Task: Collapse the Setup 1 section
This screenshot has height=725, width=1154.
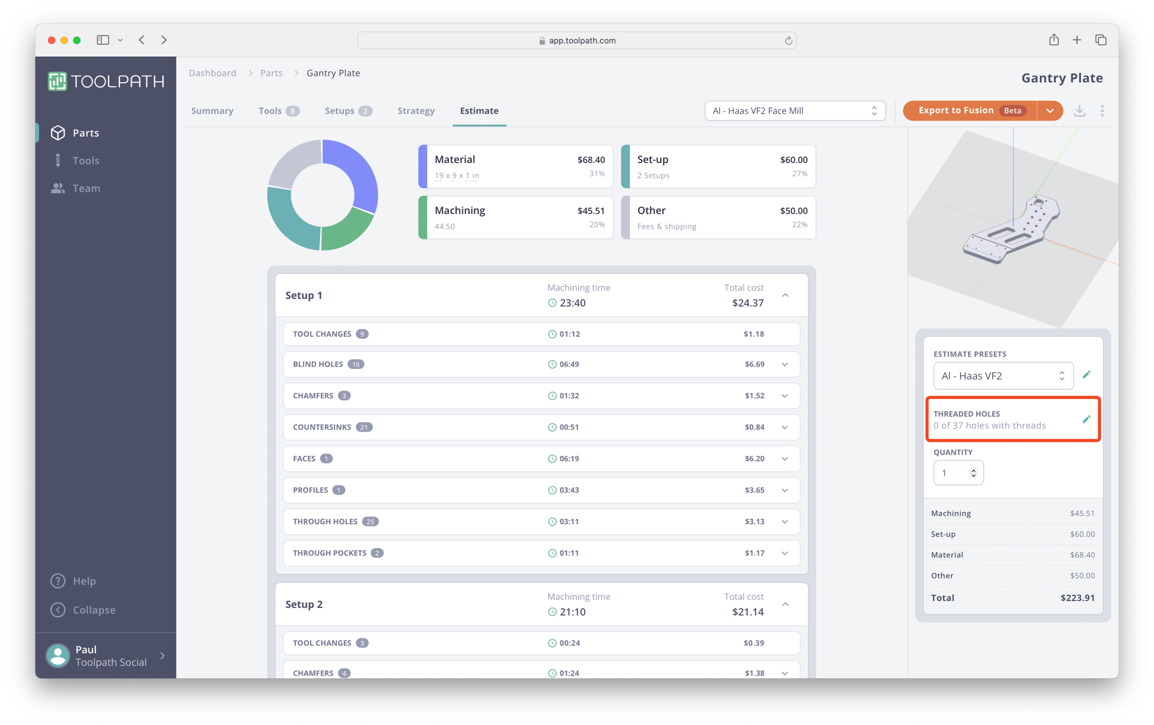Action: click(x=785, y=295)
